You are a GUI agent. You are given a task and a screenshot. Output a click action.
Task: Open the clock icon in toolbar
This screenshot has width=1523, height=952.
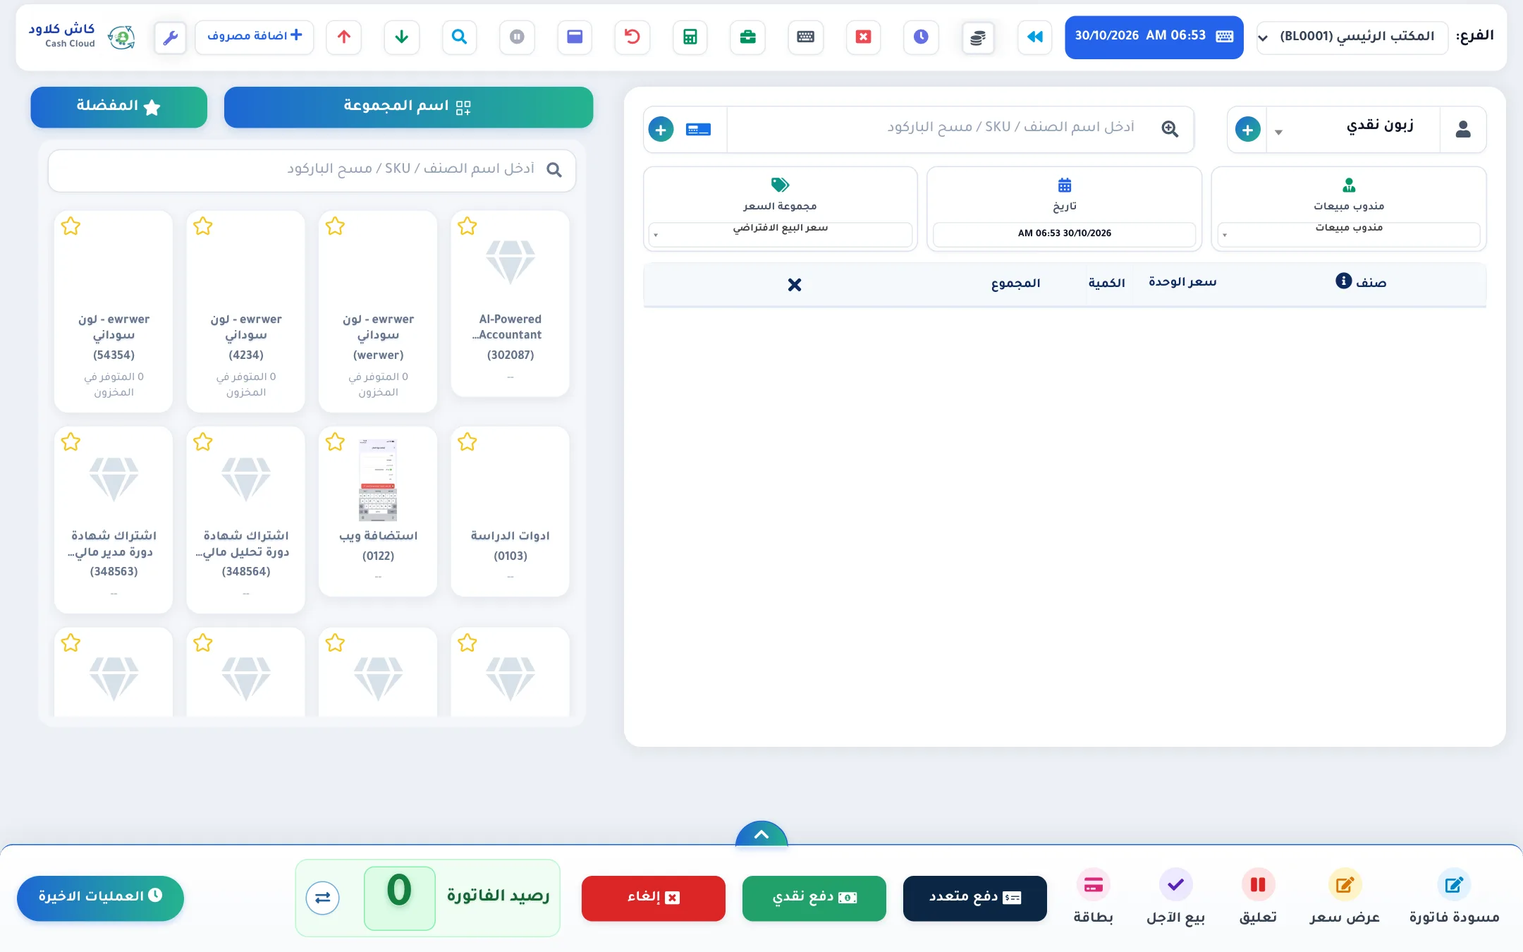tap(921, 37)
